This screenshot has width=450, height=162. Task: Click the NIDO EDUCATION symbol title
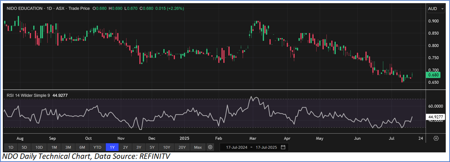(24, 9)
